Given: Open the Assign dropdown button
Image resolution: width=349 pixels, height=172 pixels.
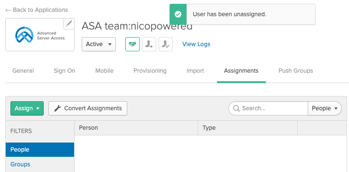Looking at the screenshot, I should click(x=27, y=108).
